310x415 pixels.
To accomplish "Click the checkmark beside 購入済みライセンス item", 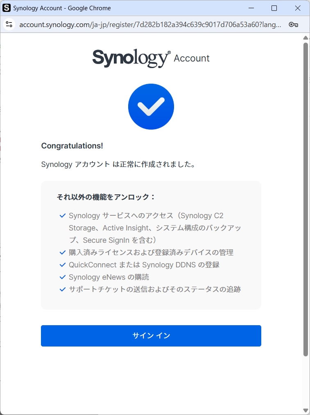I will coord(63,253).
